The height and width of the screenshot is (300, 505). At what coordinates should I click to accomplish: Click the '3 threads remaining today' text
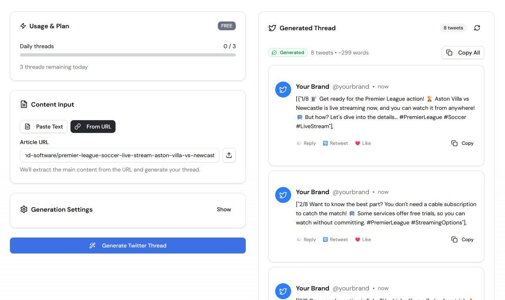(x=54, y=67)
